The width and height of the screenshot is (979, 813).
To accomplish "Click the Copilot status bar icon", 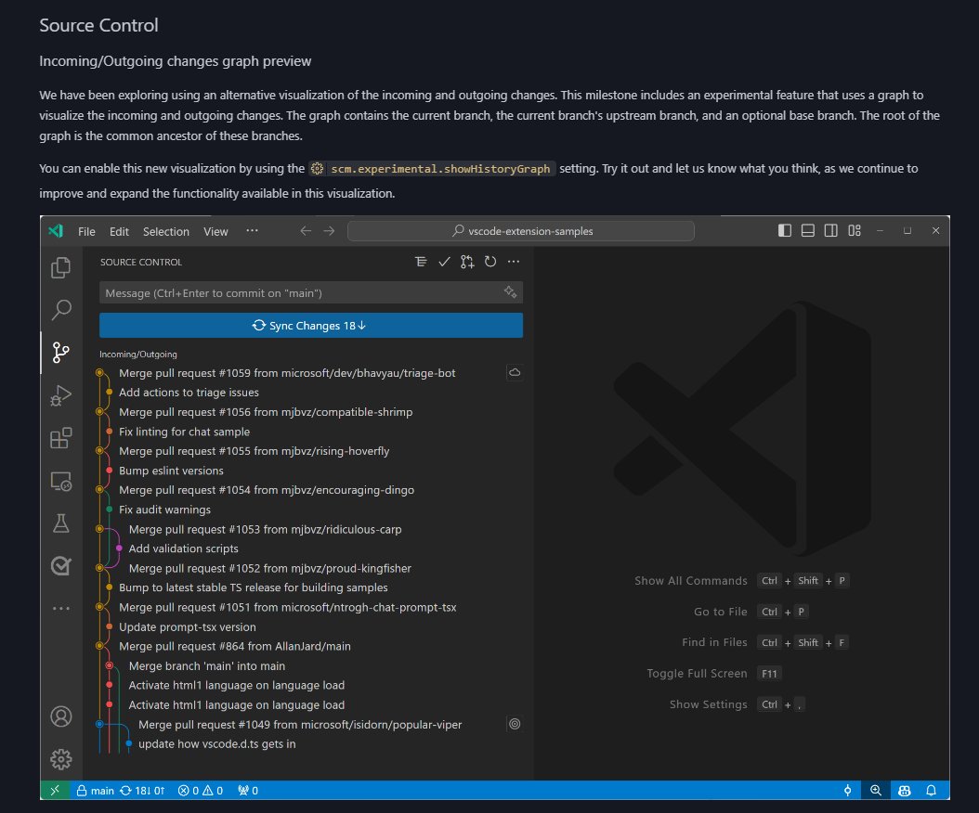I will [904, 791].
